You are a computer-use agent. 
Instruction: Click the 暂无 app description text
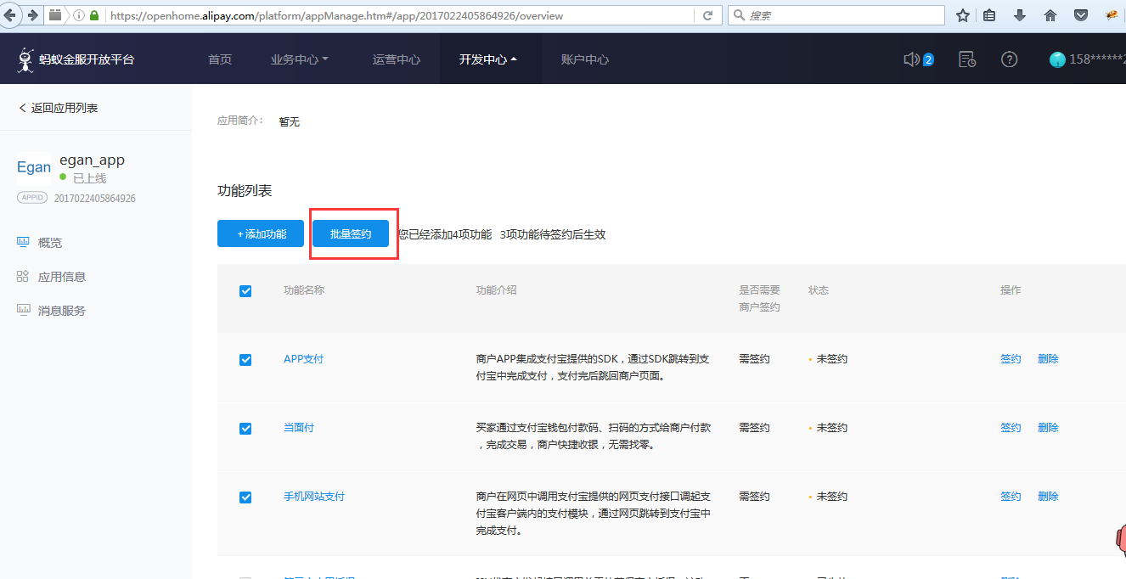[289, 121]
